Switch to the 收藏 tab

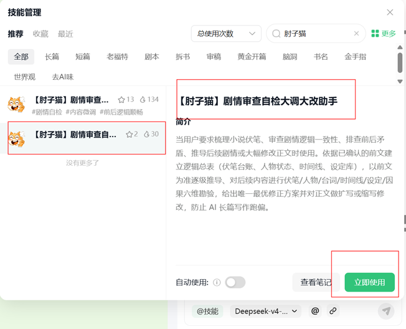click(40, 34)
